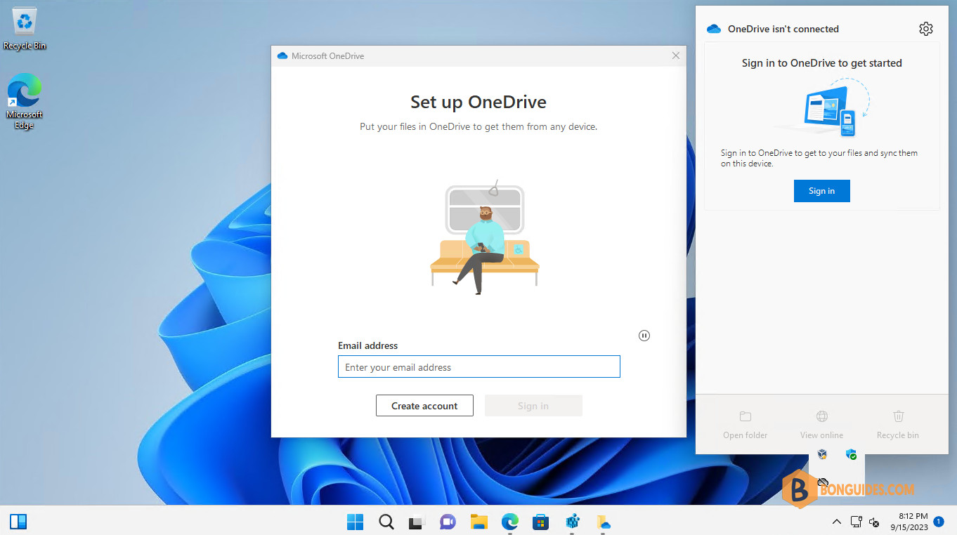Click the OneDrive cloud logo in flyout header
957x535 pixels.
[714, 29]
